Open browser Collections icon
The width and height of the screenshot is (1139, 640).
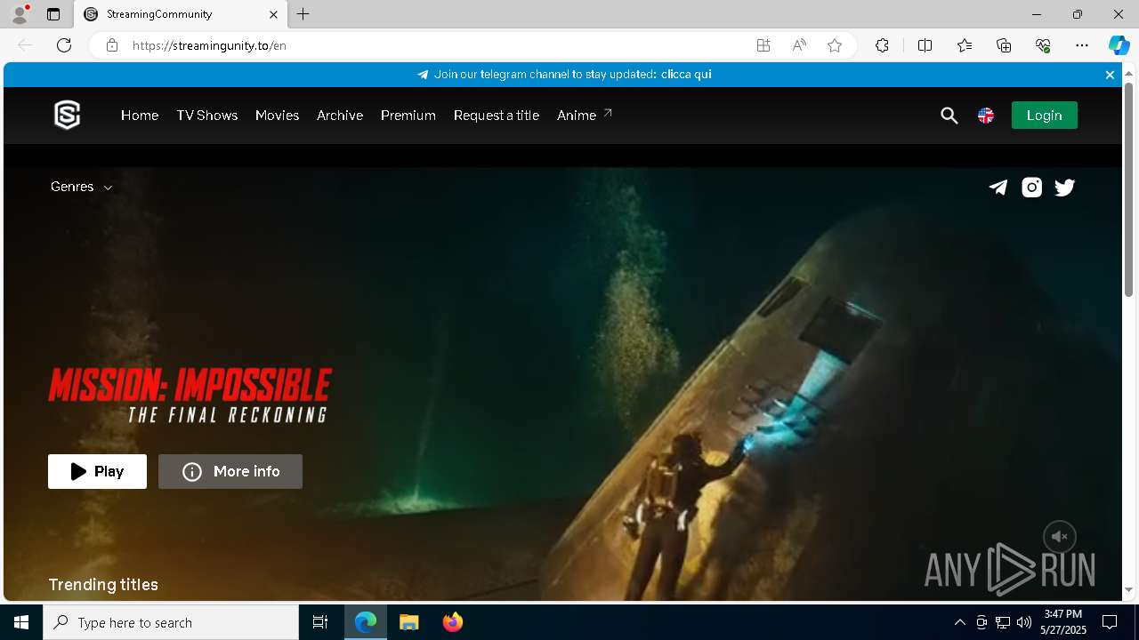(1004, 45)
